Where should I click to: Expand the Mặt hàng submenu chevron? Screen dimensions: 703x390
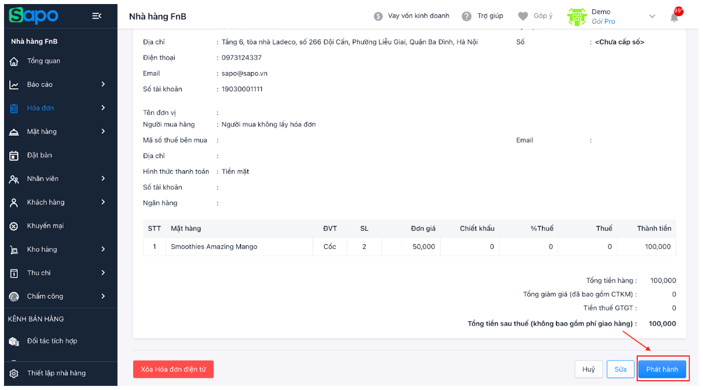pos(103,132)
